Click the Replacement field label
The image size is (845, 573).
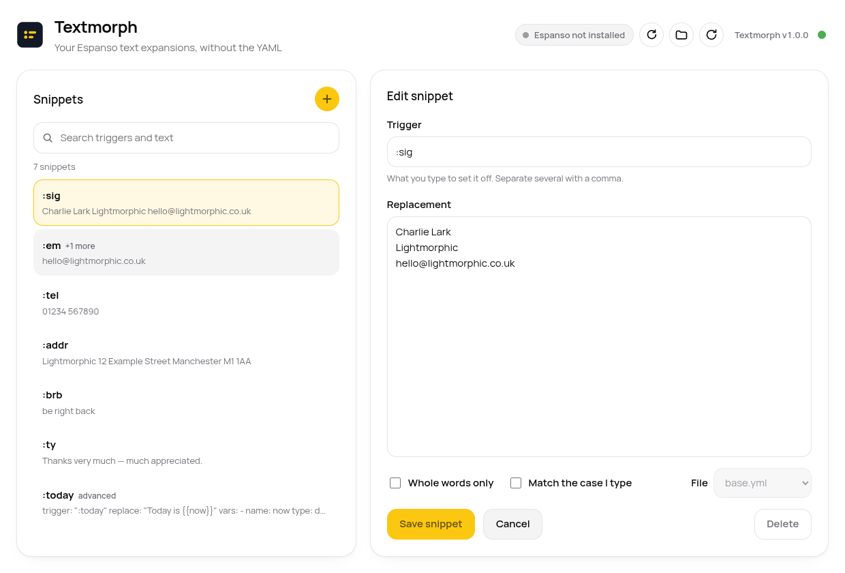(419, 205)
